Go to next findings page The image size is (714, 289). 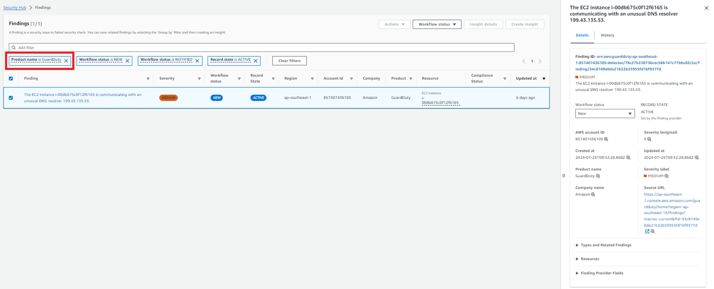pyautogui.click(x=540, y=61)
